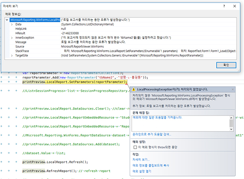Image resolution: width=244 pixels, height=179 pixels.
Task: Click the "tbName2" string literal in code
Action: pyautogui.click(x=106, y=77)
